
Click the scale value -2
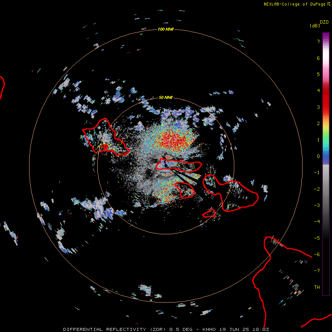317,189
